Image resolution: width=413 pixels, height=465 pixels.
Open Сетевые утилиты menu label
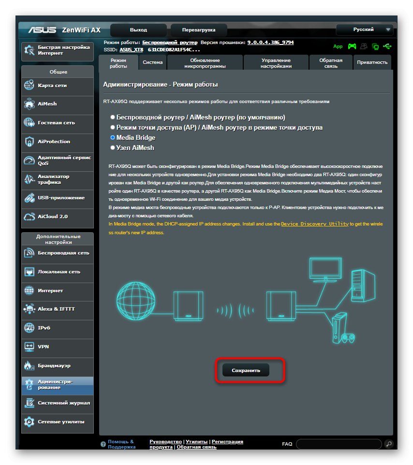click(x=61, y=422)
